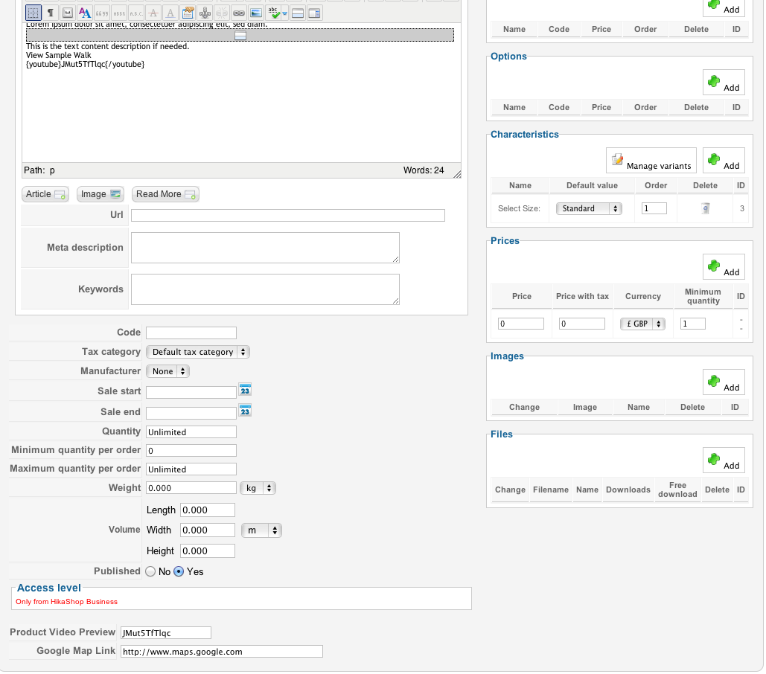The image size is (766, 674).
Task: Open the volume unit m dropdown
Action: click(x=261, y=531)
